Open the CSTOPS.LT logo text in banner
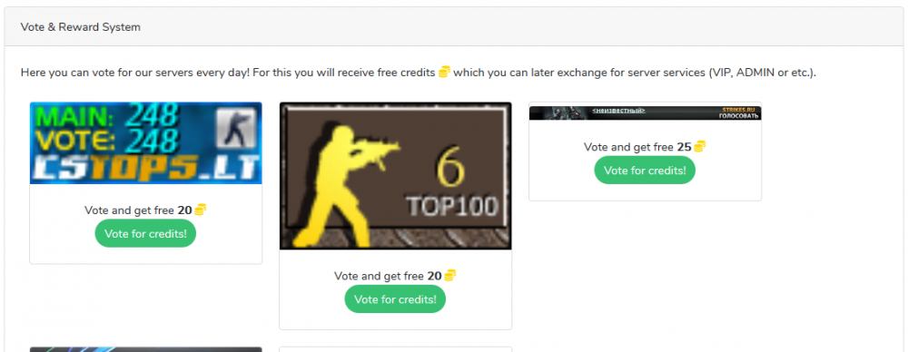Viewport: 908px width, 352px height. pos(144,167)
